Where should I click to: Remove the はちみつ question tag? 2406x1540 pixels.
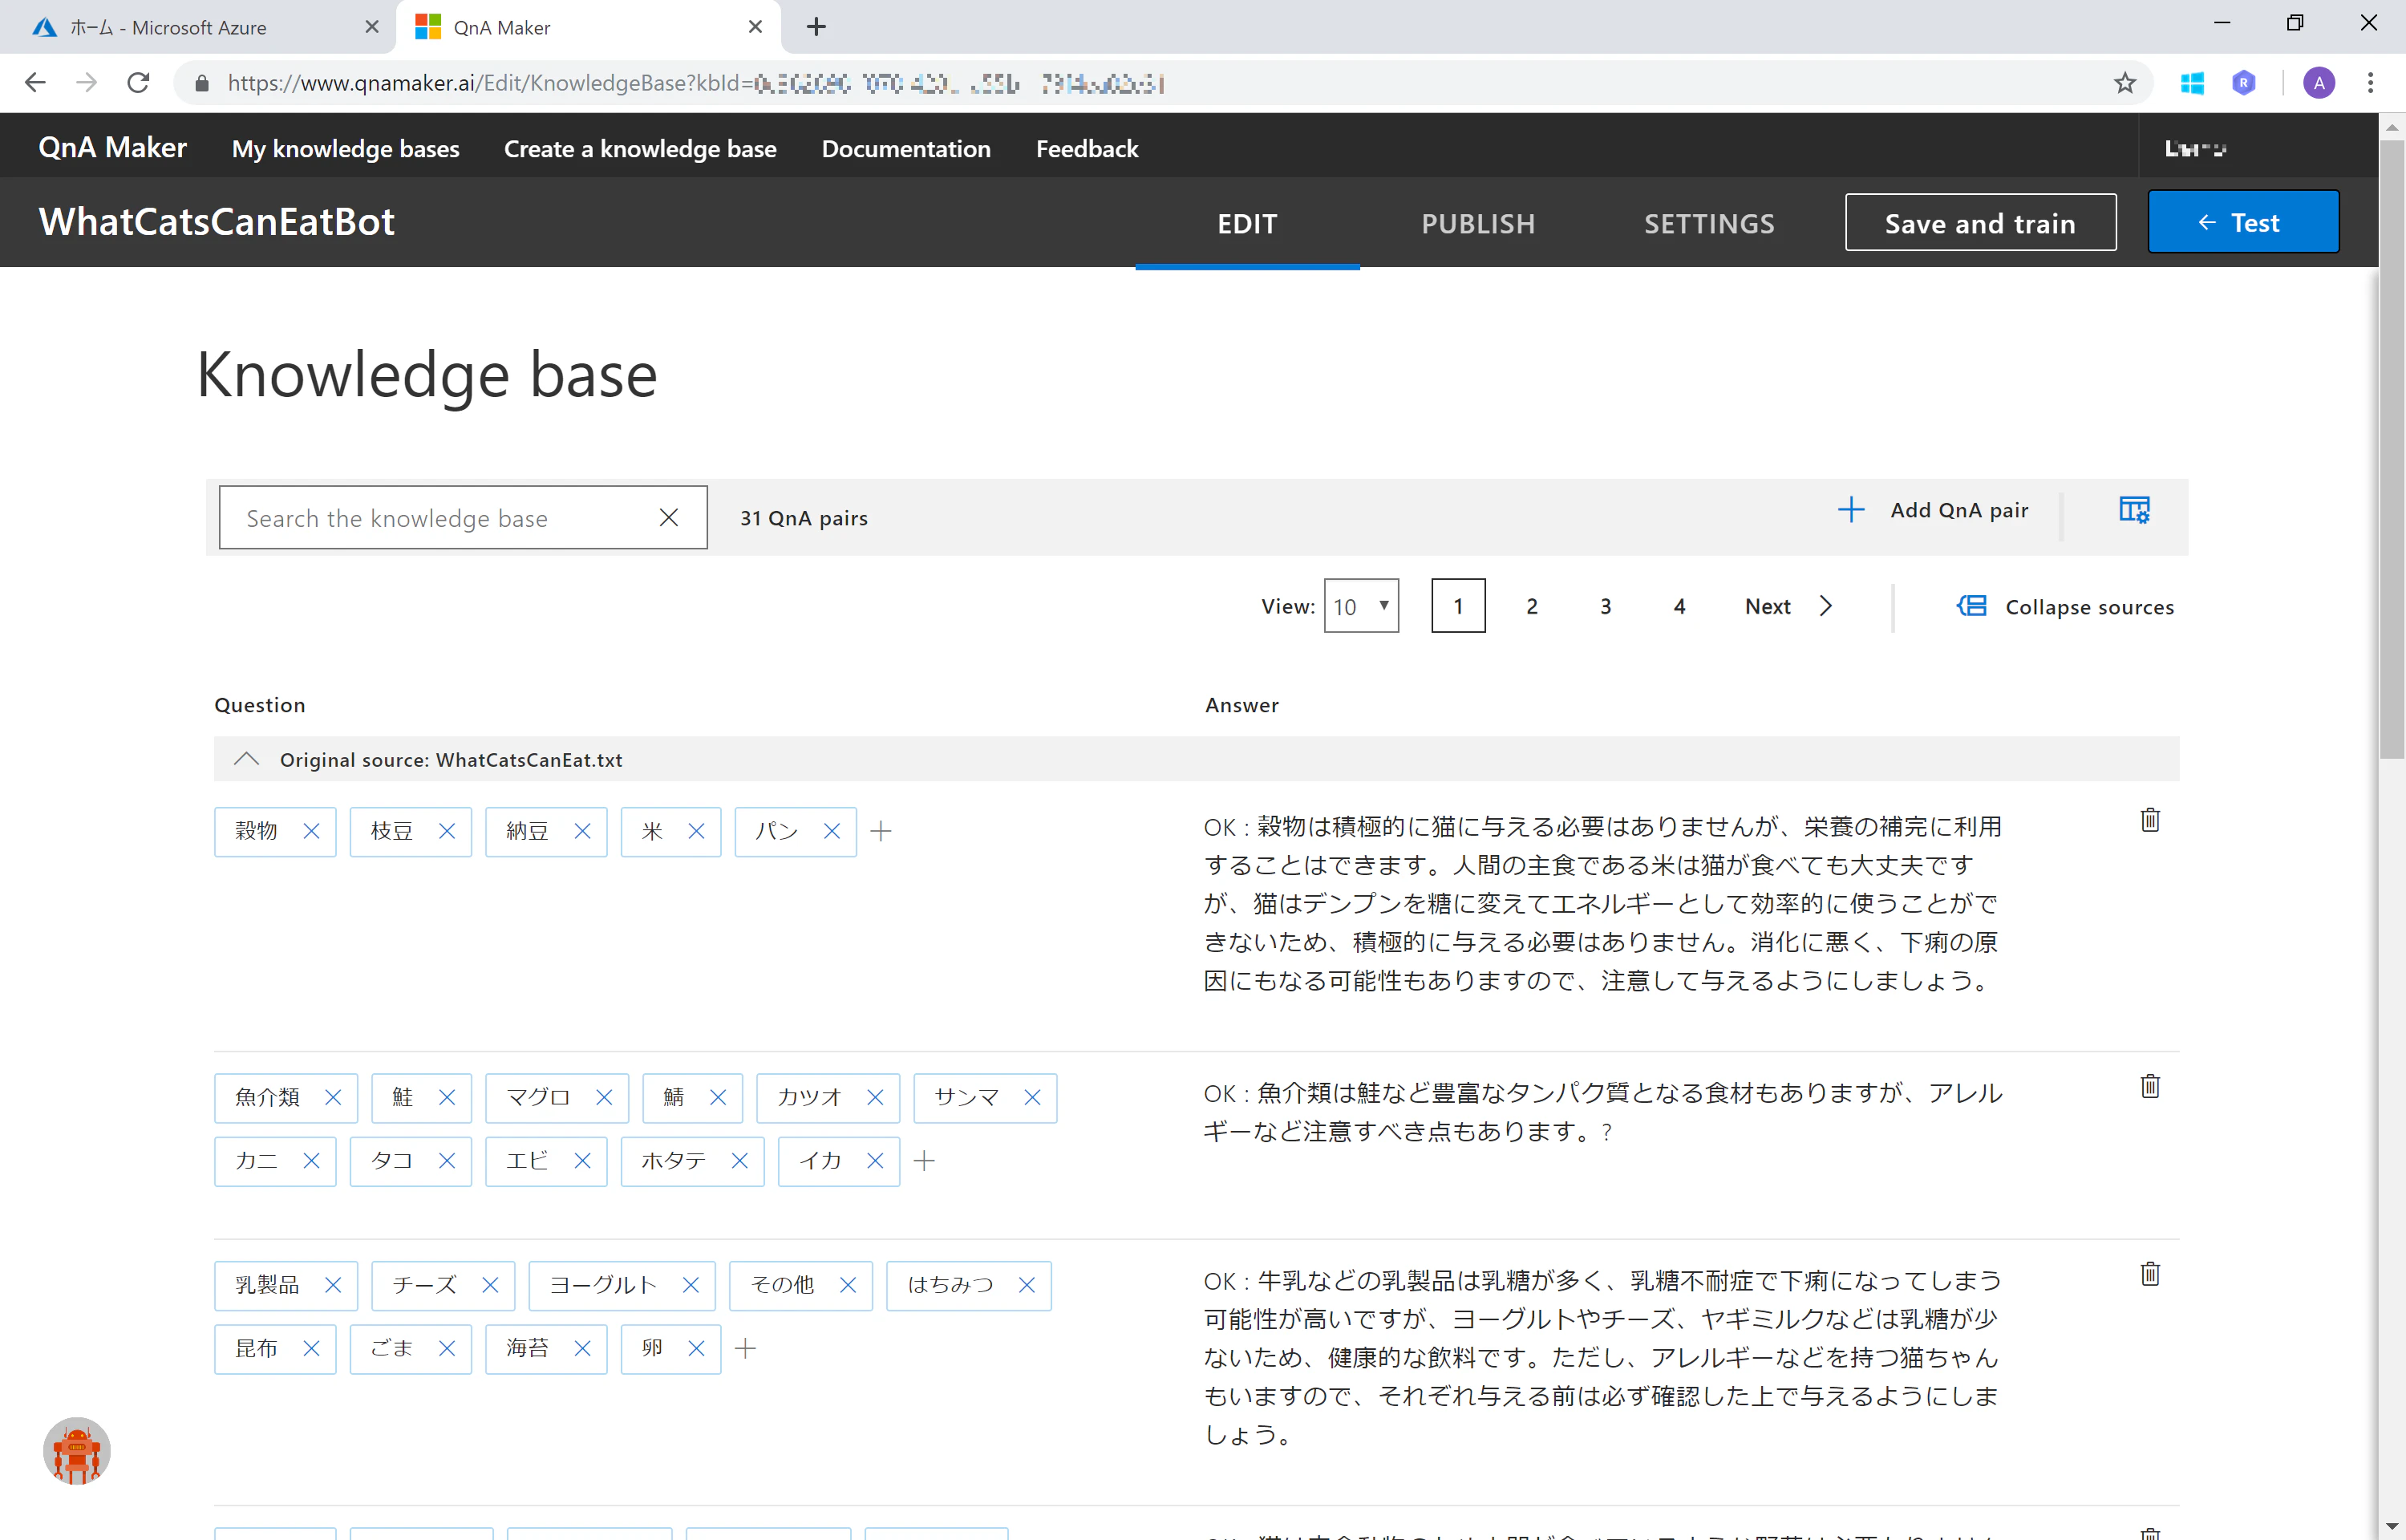[1027, 1285]
